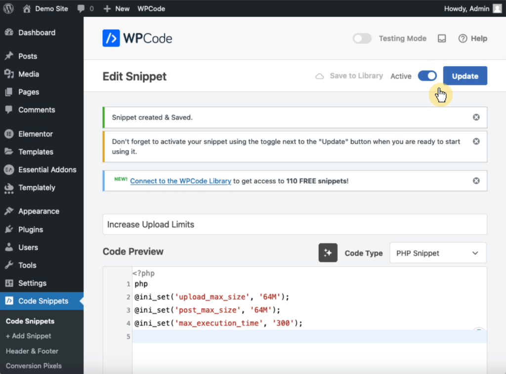Select + Add Snippet submenu link
This screenshot has height=374, width=506.
[28, 336]
